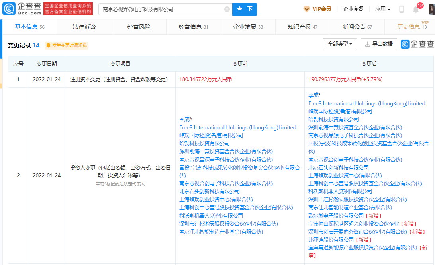Open 上海科创中心壹号股权投资基金 under 变更后
Image resolution: width=435 pixels, height=265 pixels.
point(365,183)
